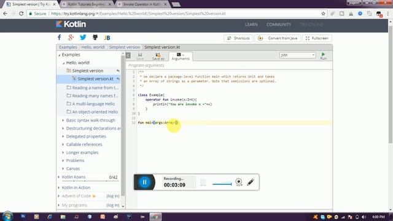
Task: Open the Chrome menu with three dots
Action: [387, 14]
